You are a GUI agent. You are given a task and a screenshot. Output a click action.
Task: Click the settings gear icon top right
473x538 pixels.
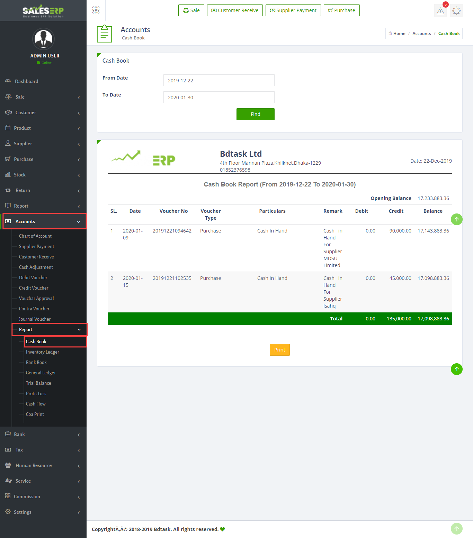coord(456,11)
